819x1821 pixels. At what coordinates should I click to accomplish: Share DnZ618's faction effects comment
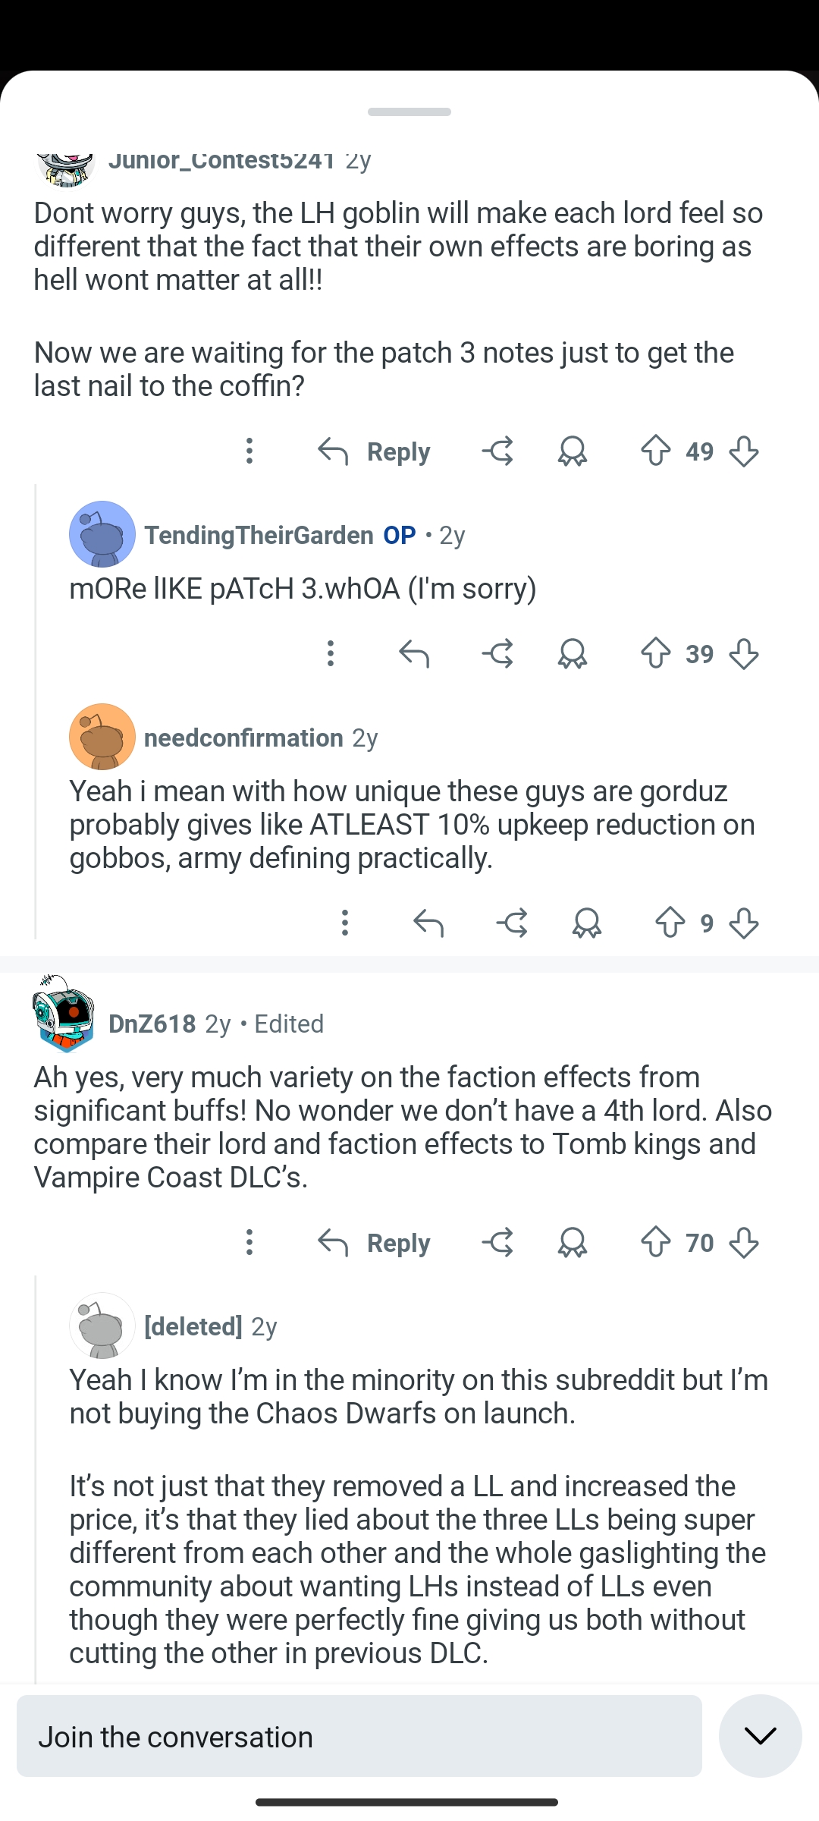(x=497, y=1242)
